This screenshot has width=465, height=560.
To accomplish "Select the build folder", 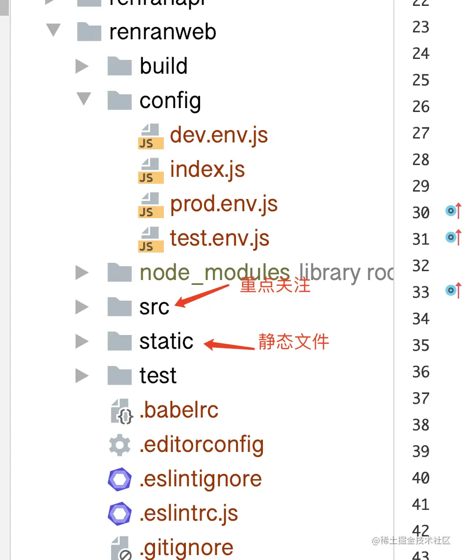I will [x=163, y=66].
